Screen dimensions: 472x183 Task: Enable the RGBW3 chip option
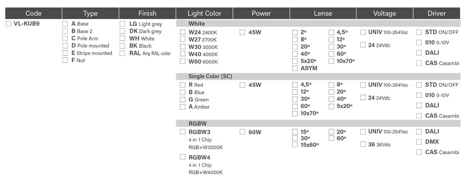click(x=183, y=132)
